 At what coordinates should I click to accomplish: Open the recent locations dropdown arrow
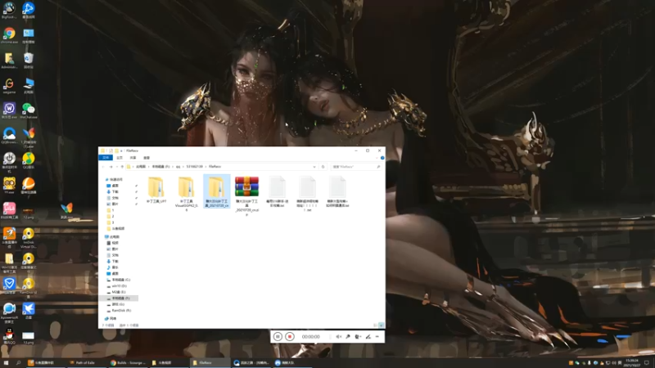pos(116,167)
